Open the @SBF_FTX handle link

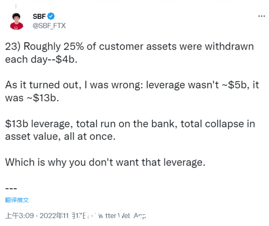point(49,26)
